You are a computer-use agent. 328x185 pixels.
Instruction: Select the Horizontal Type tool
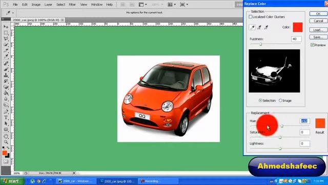(6, 118)
